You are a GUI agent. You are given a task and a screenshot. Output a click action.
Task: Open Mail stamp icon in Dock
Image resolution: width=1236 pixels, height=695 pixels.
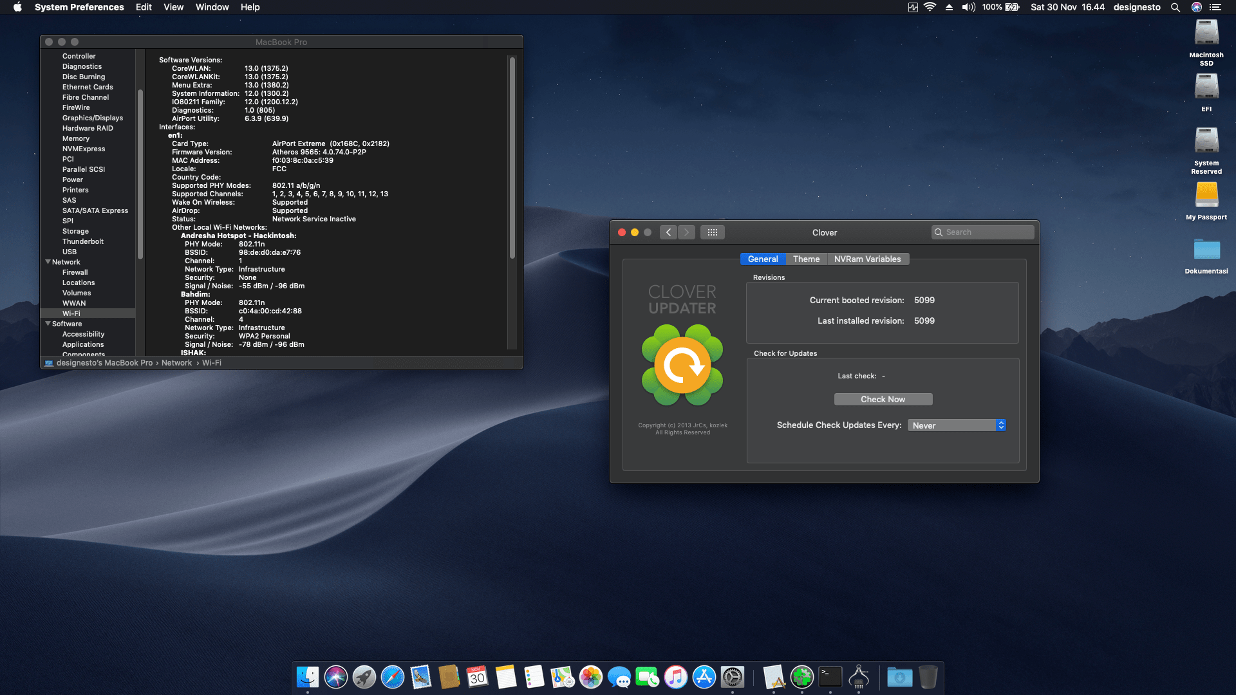421,677
